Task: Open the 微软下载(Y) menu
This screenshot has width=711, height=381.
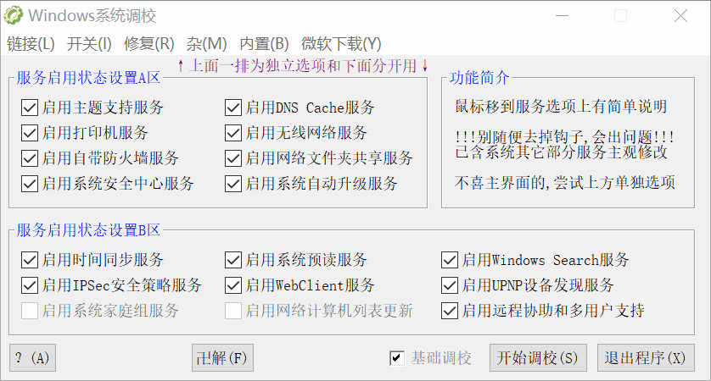Action: point(341,44)
